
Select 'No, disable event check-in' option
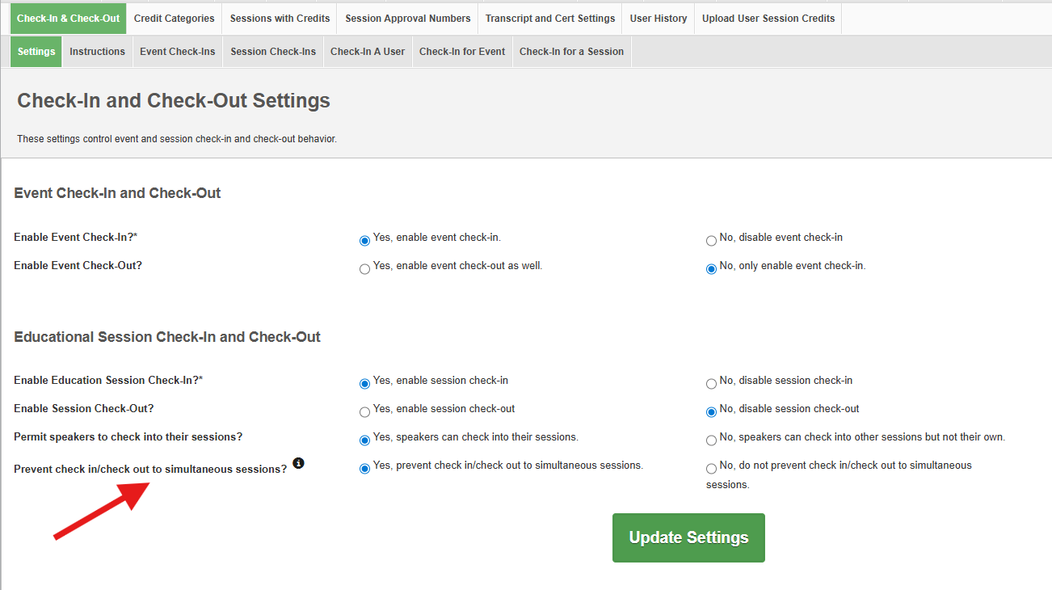click(711, 241)
